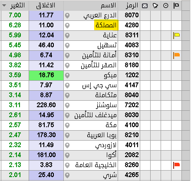Click location pin icon for شري
The height and width of the screenshot is (181, 191).
click(67, 175)
